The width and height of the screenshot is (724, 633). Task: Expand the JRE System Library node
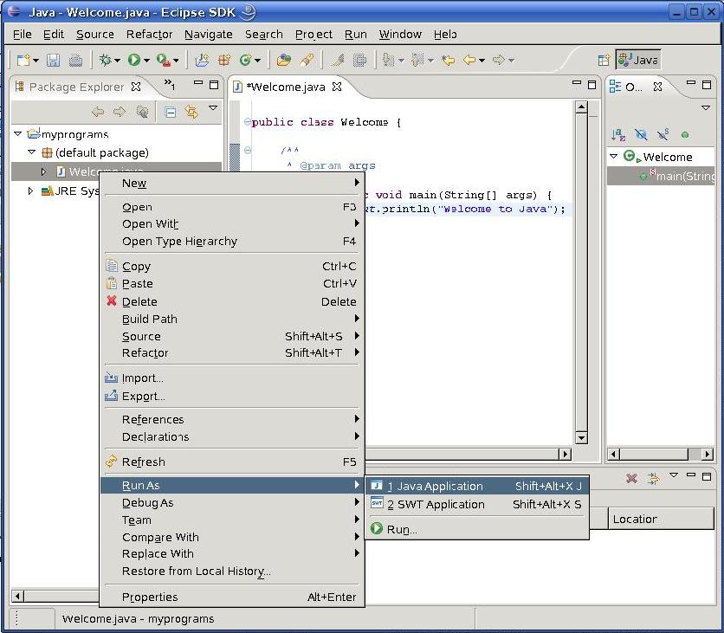coord(30,191)
